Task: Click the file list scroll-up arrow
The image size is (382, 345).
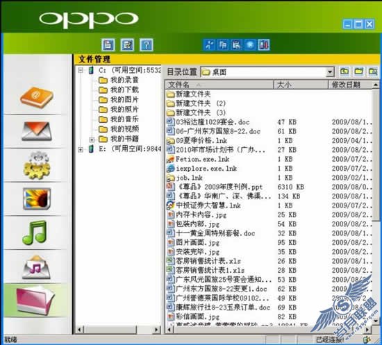Action: [376, 85]
